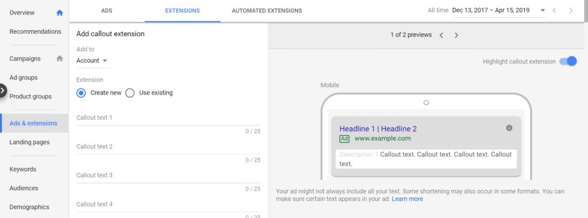Switch to the Automated Extensions tab
588x218 pixels.
tap(267, 11)
